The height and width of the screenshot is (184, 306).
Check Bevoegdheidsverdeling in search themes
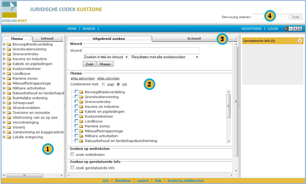pyautogui.click(x=76, y=91)
